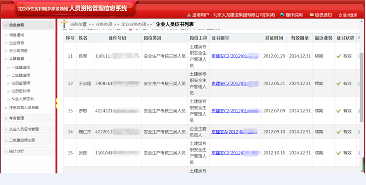Open 一级建造师 in the sidebar
The height and width of the screenshot is (185, 366).
coord(21,68)
